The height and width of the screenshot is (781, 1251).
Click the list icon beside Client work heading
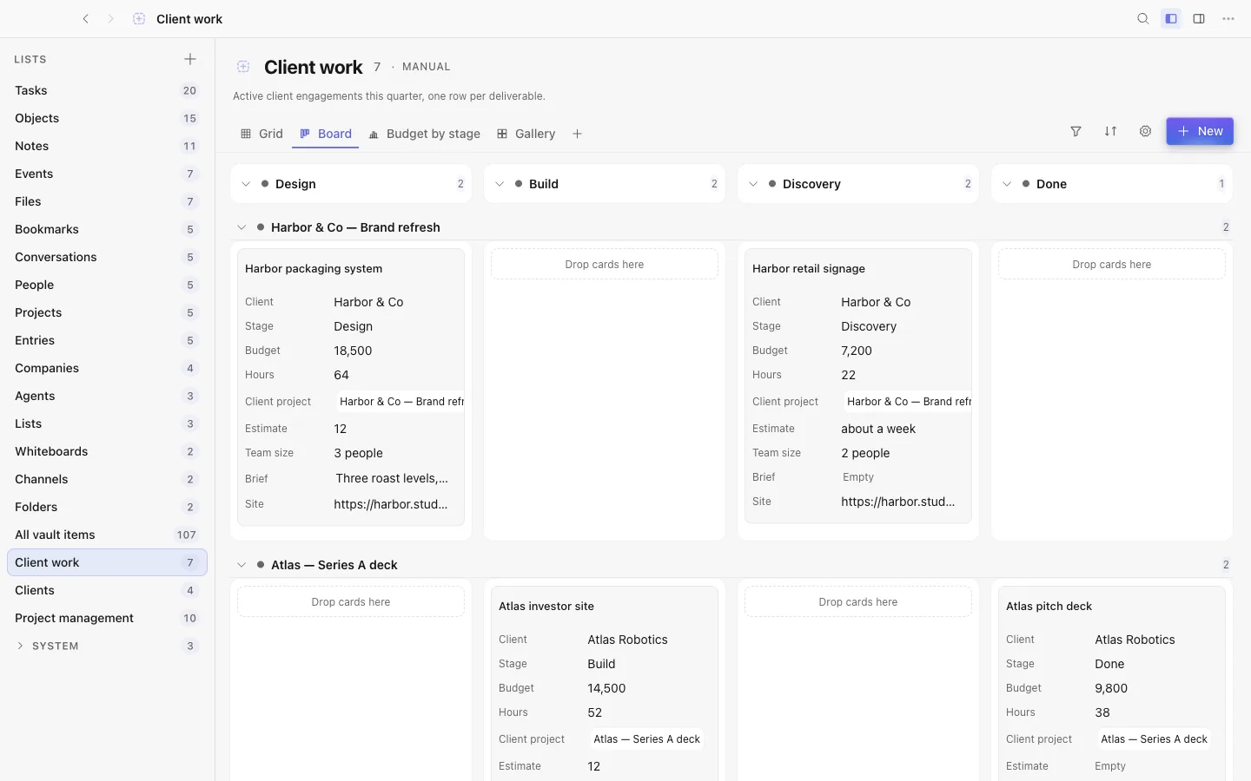click(243, 67)
